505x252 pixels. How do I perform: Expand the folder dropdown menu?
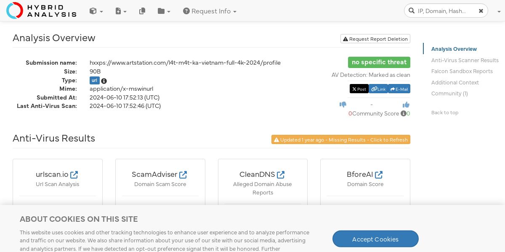click(164, 11)
